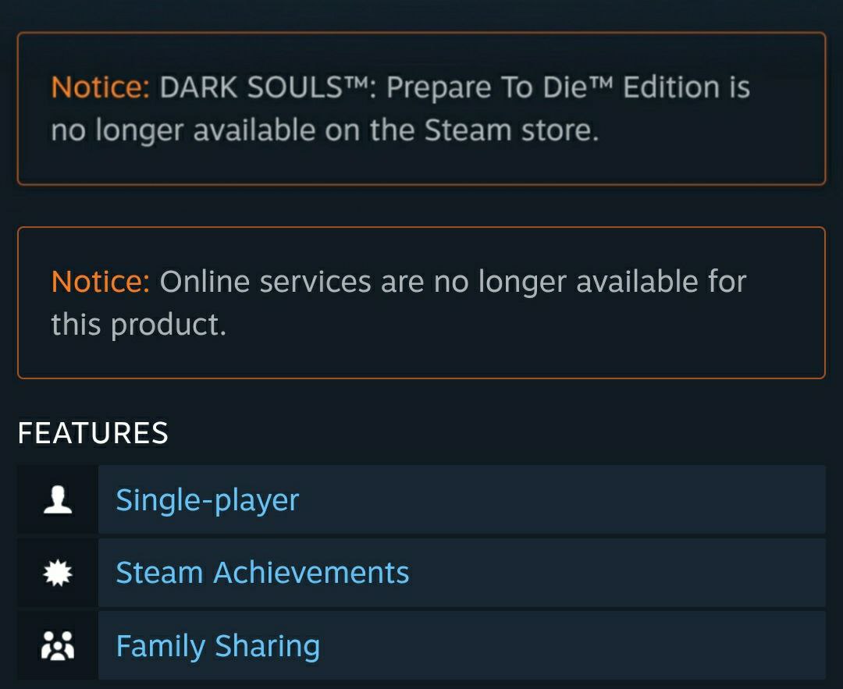
Task: Select the Steam Achievements feature row
Action: pos(421,572)
